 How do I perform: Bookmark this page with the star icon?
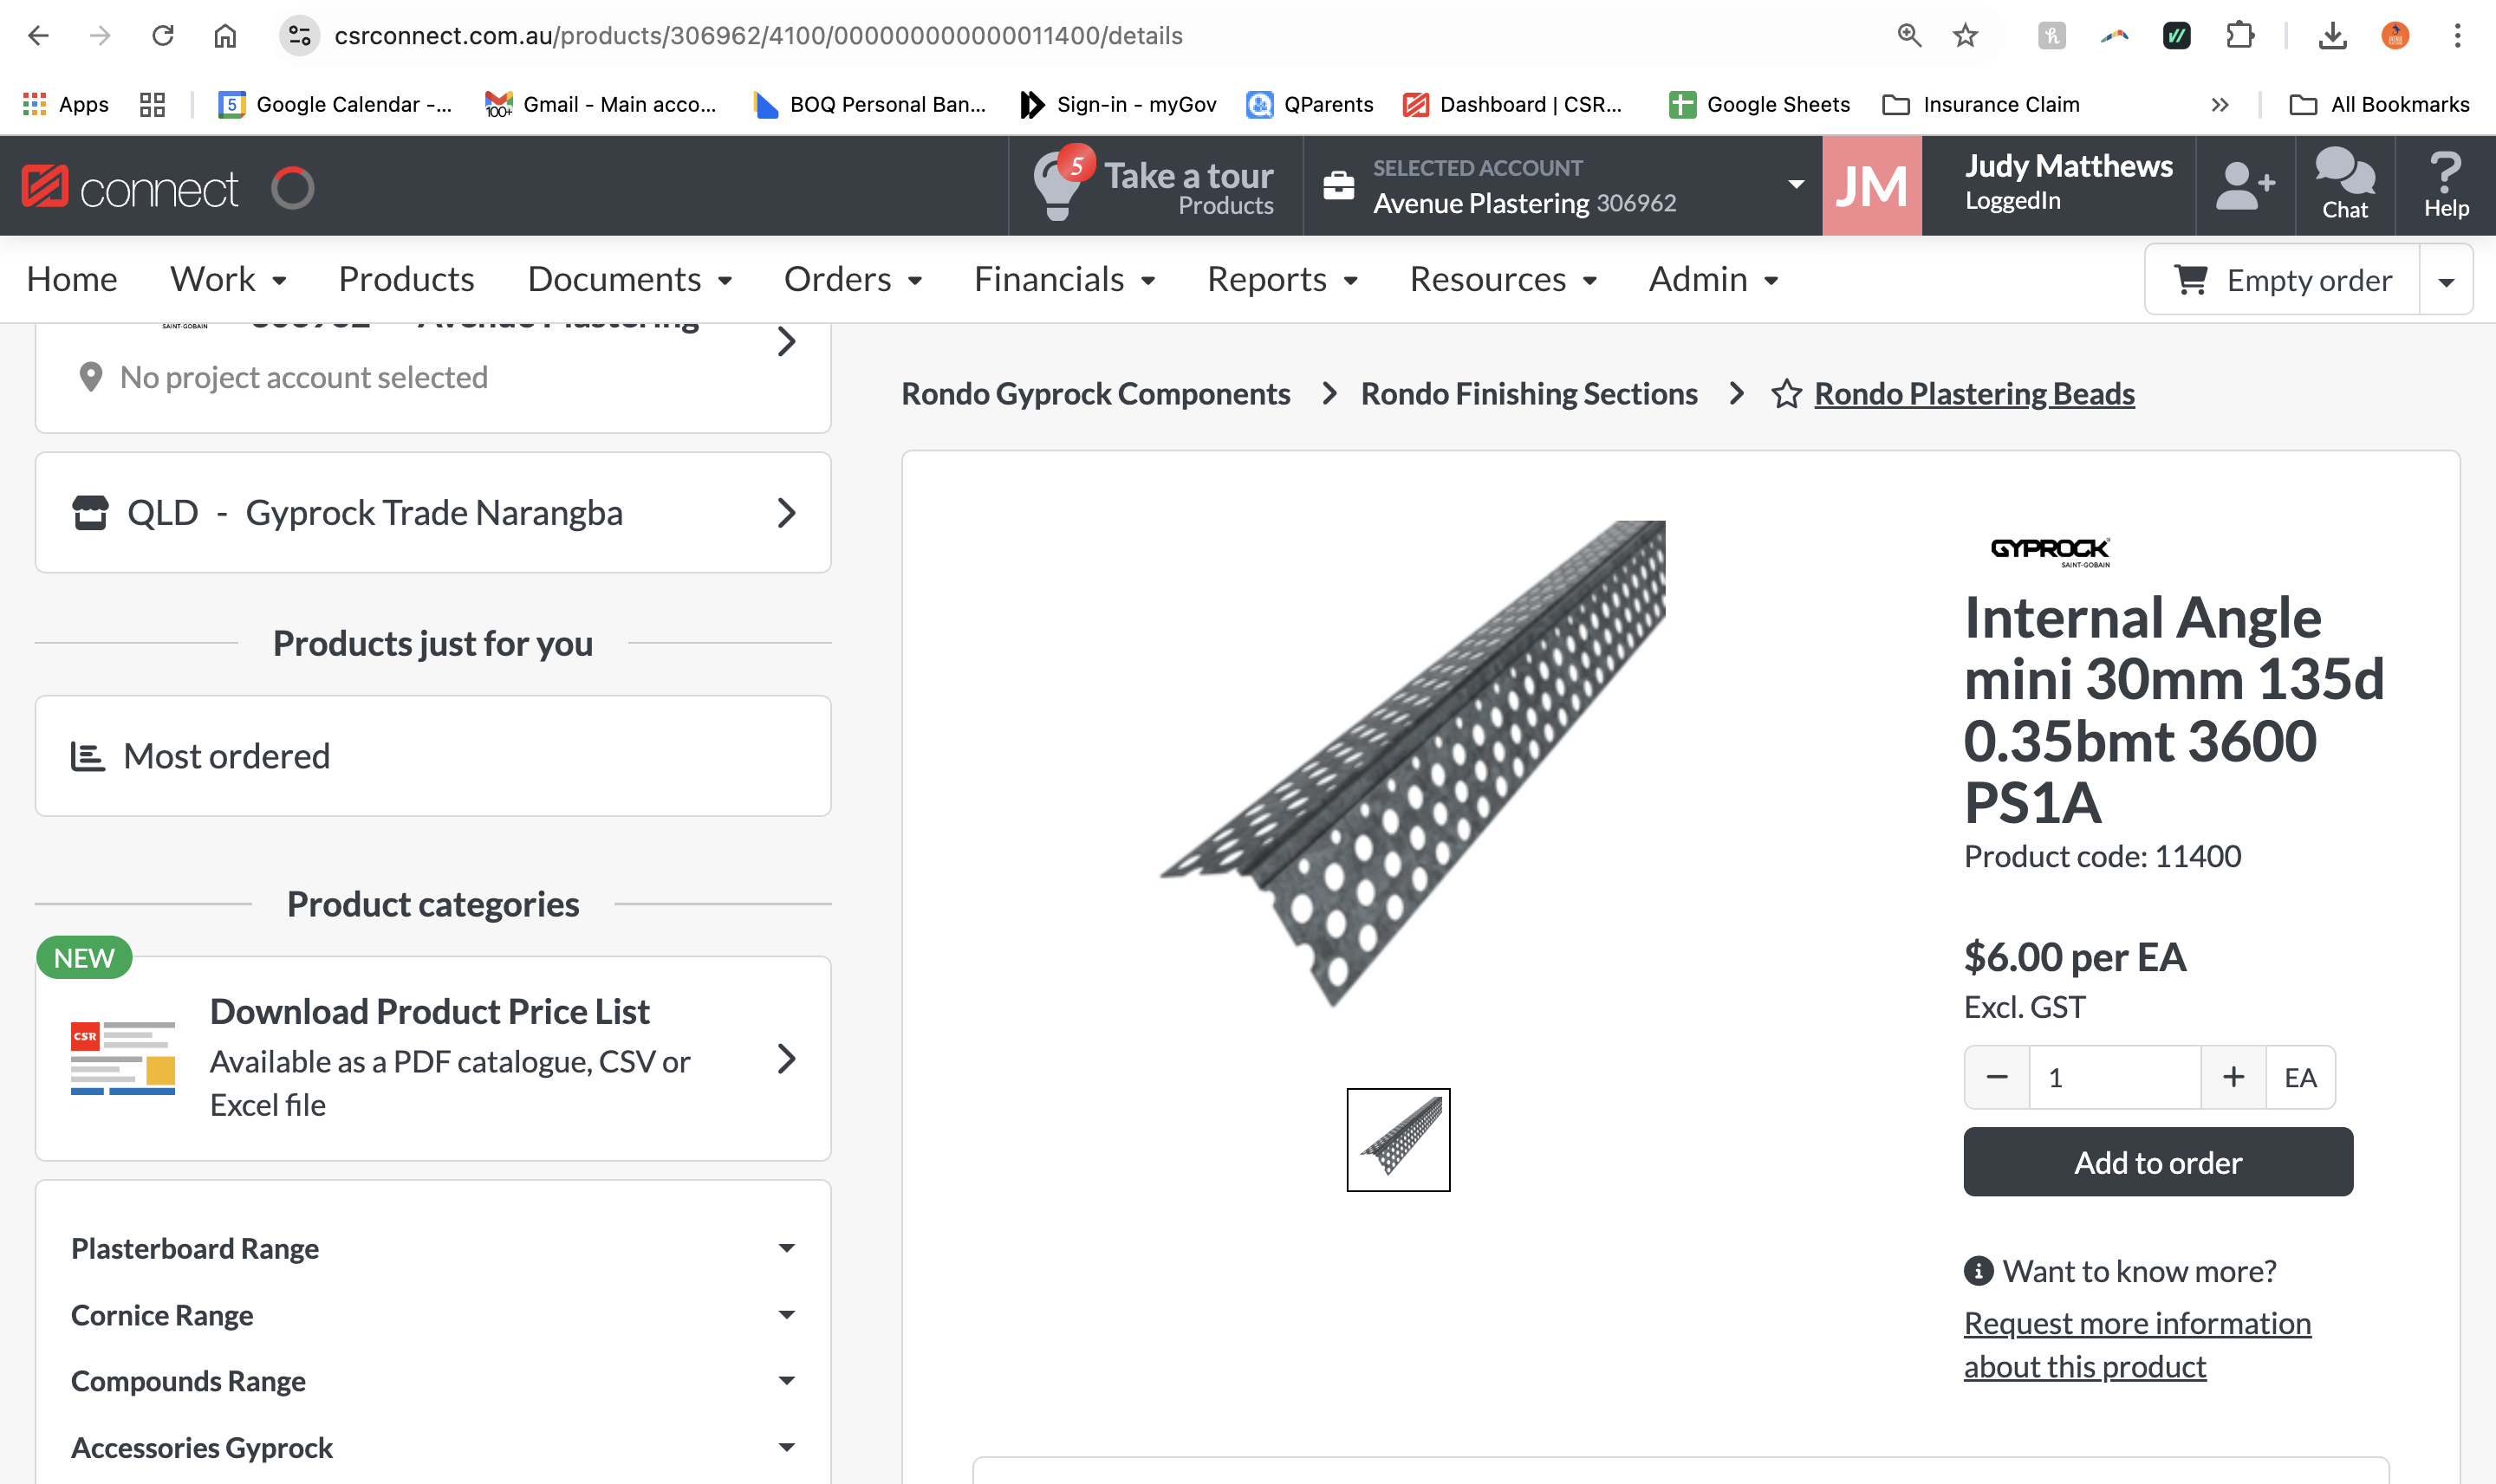click(1966, 36)
